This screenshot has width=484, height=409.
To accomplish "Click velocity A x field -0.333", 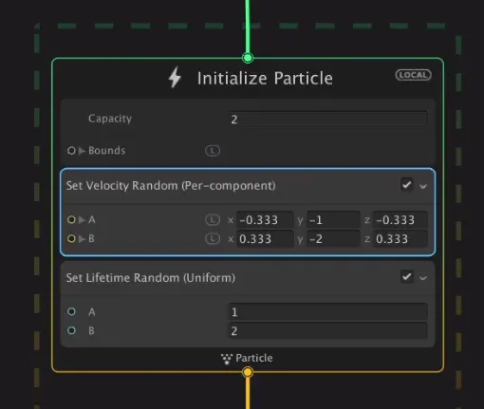I will 265,220.
